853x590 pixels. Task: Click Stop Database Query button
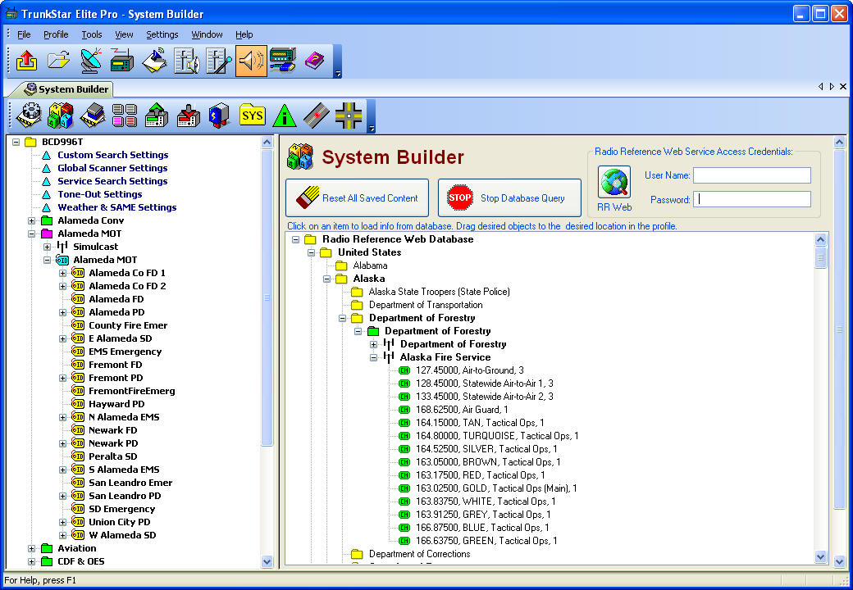tap(509, 197)
